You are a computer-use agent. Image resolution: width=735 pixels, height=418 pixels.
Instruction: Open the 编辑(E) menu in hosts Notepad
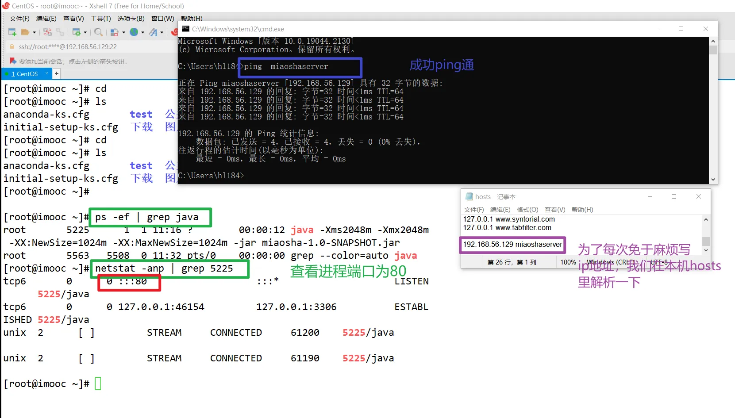click(500, 210)
